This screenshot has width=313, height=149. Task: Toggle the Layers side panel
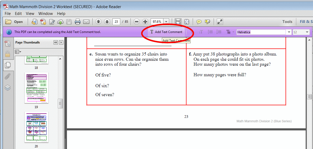pyautogui.click(x=8, y=88)
